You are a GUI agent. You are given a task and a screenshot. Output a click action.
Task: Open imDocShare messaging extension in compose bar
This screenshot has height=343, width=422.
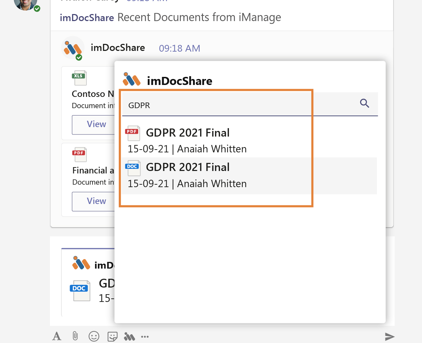(x=129, y=336)
